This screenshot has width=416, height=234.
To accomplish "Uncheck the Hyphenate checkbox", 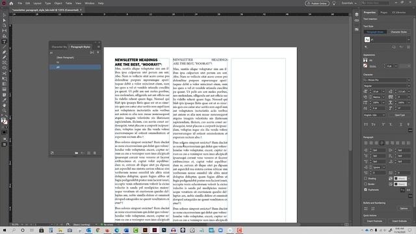I will [x=365, y=190].
